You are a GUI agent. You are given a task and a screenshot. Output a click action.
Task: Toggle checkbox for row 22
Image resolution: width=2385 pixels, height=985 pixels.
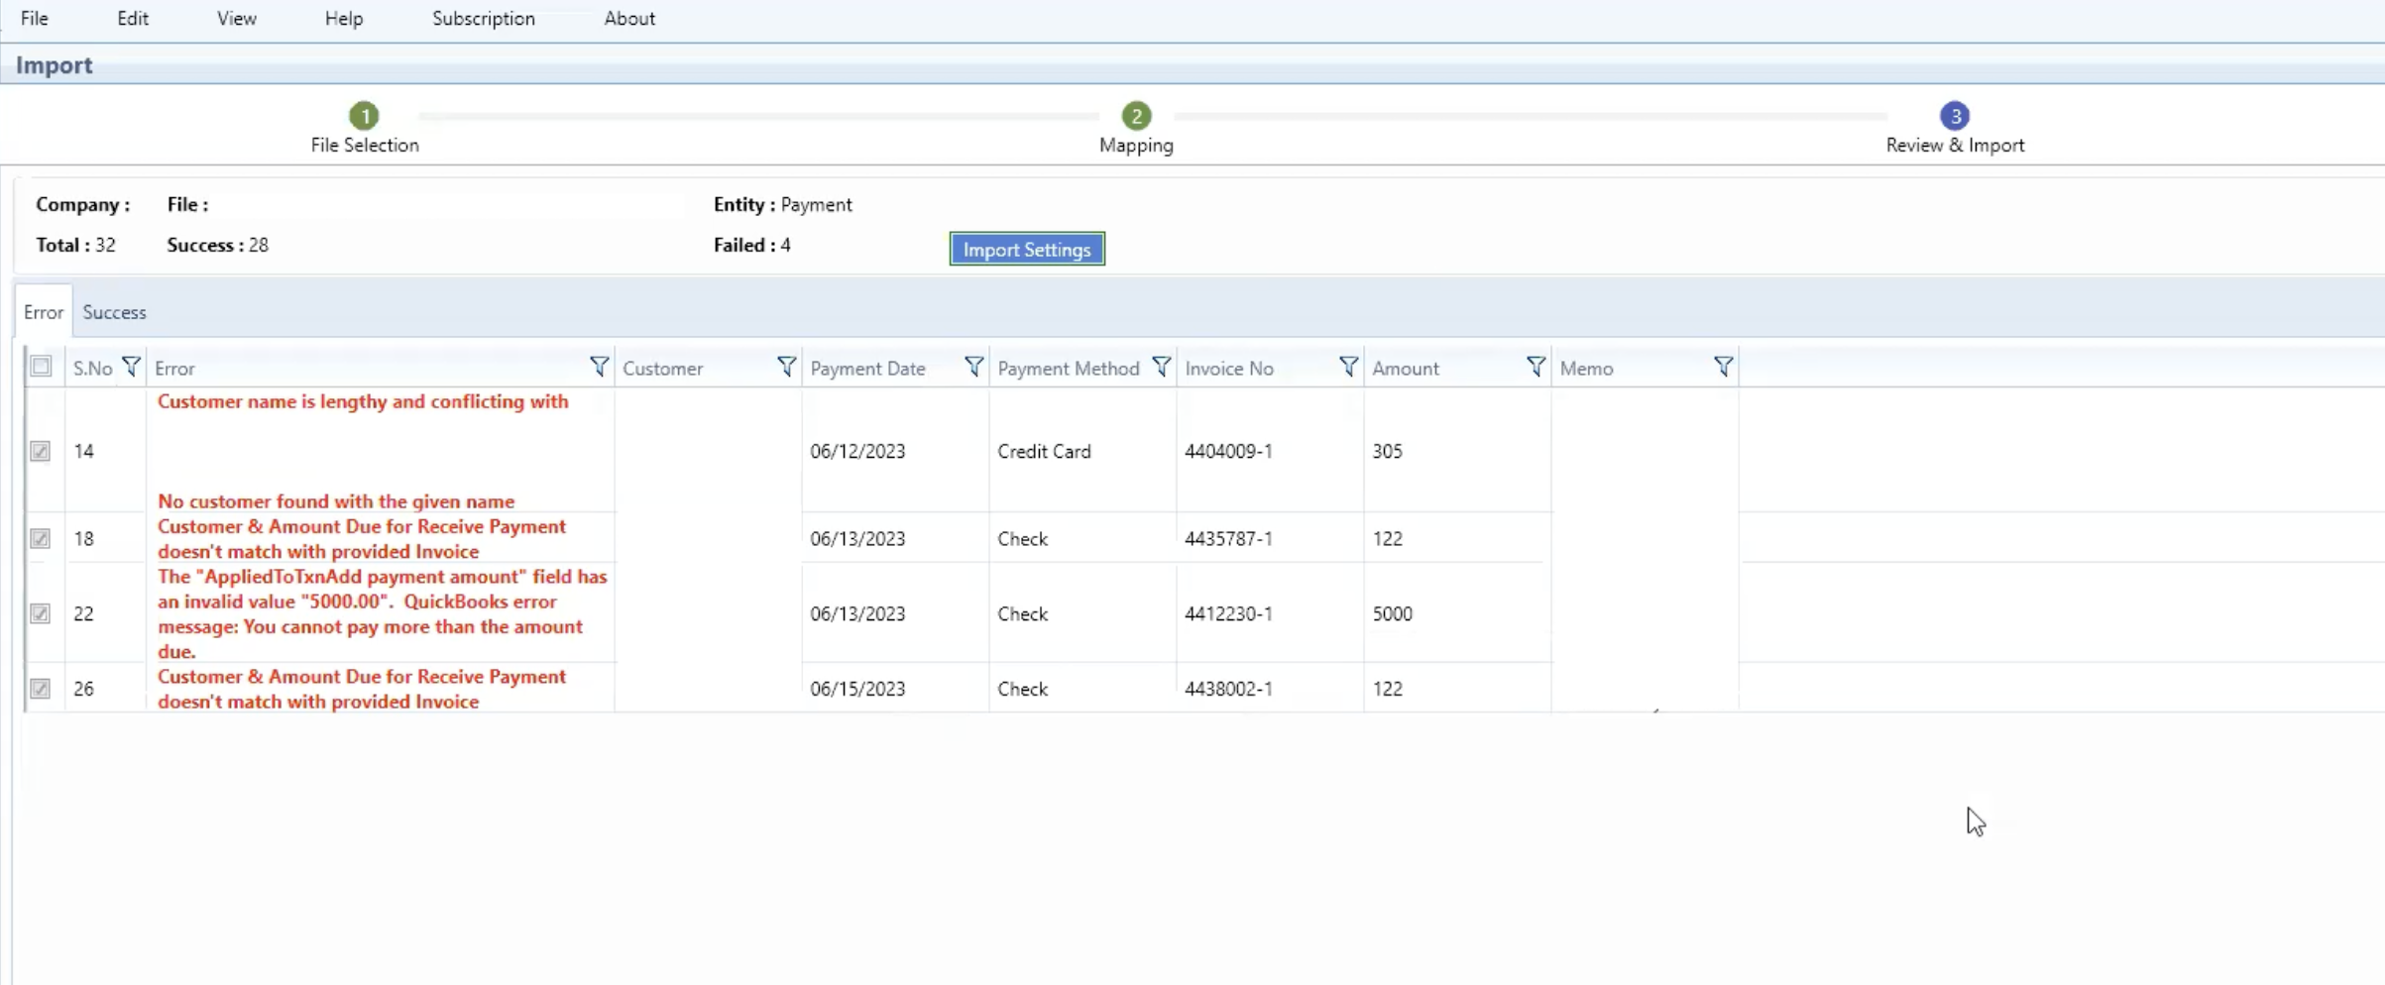[x=41, y=613]
